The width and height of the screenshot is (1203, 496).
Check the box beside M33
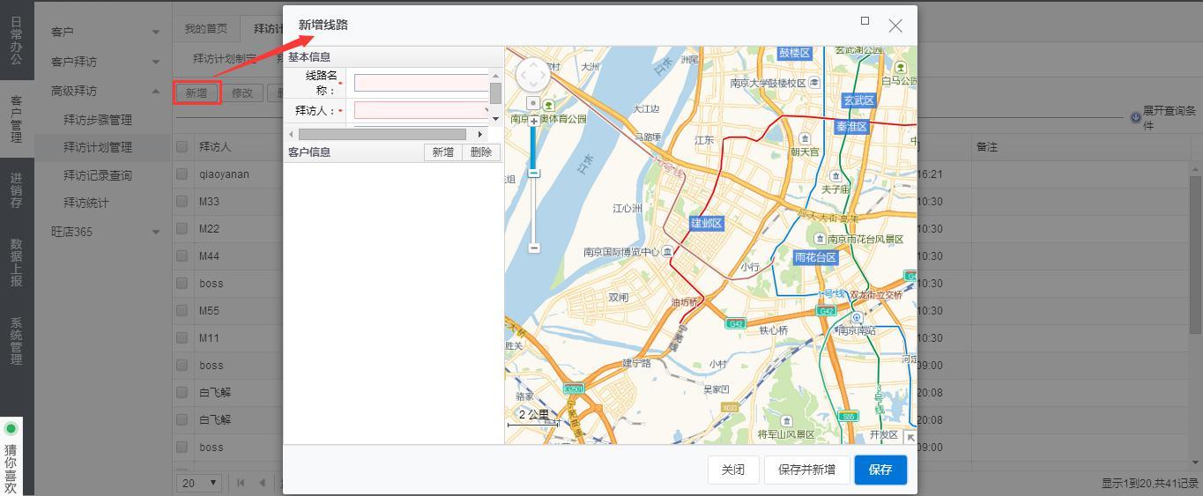pos(182,202)
